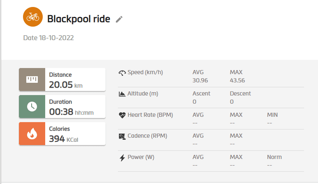Click the Distance ruler icon
Screen dimensions: 318x184
(32, 80)
